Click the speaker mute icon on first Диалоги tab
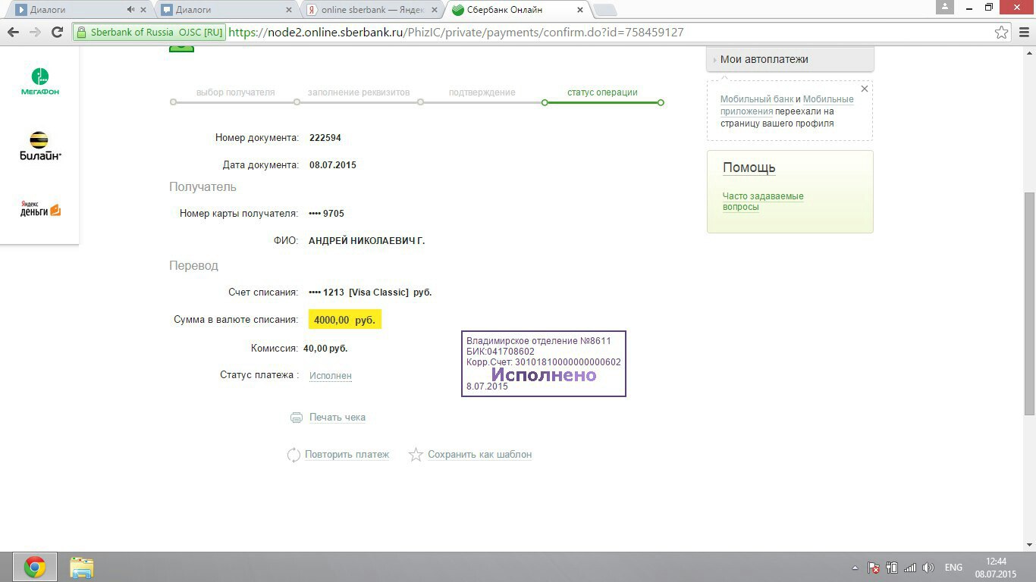Image resolution: width=1036 pixels, height=582 pixels. point(130,10)
